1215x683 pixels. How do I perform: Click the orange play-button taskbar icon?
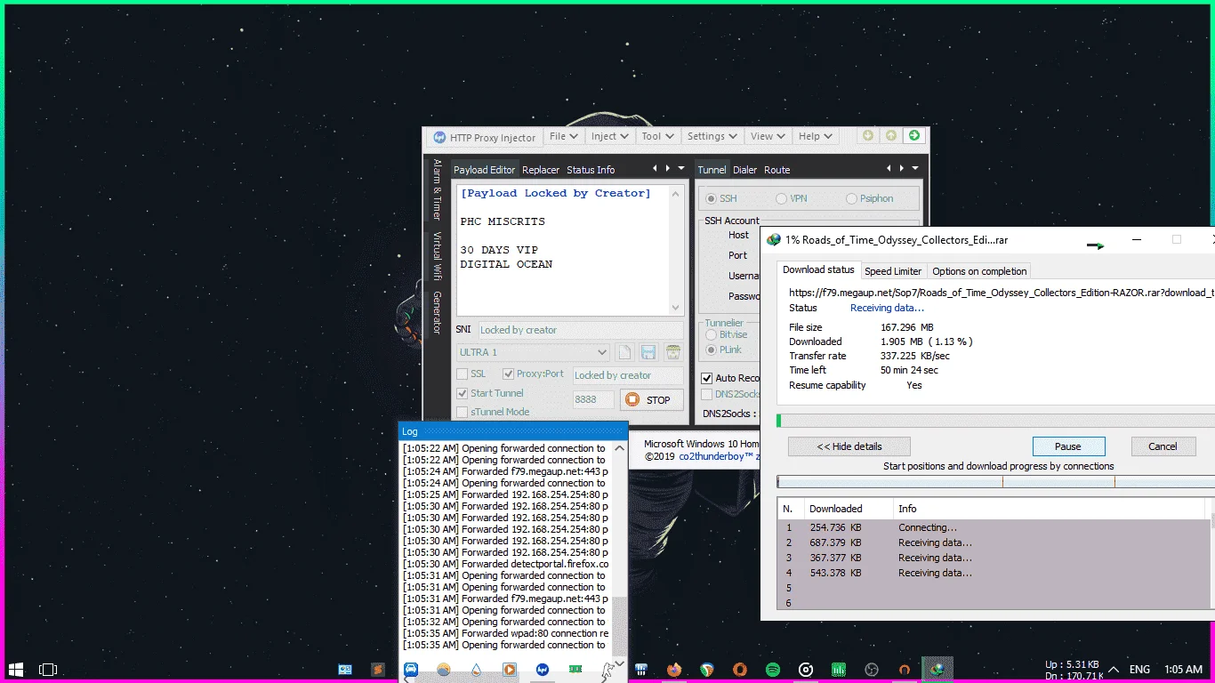[x=510, y=670]
